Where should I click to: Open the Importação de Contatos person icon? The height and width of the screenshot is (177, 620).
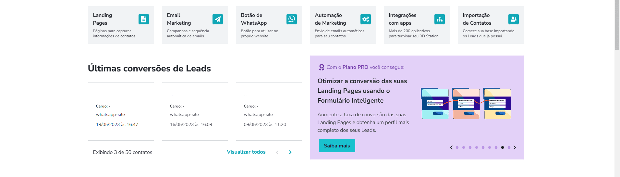tap(513, 19)
